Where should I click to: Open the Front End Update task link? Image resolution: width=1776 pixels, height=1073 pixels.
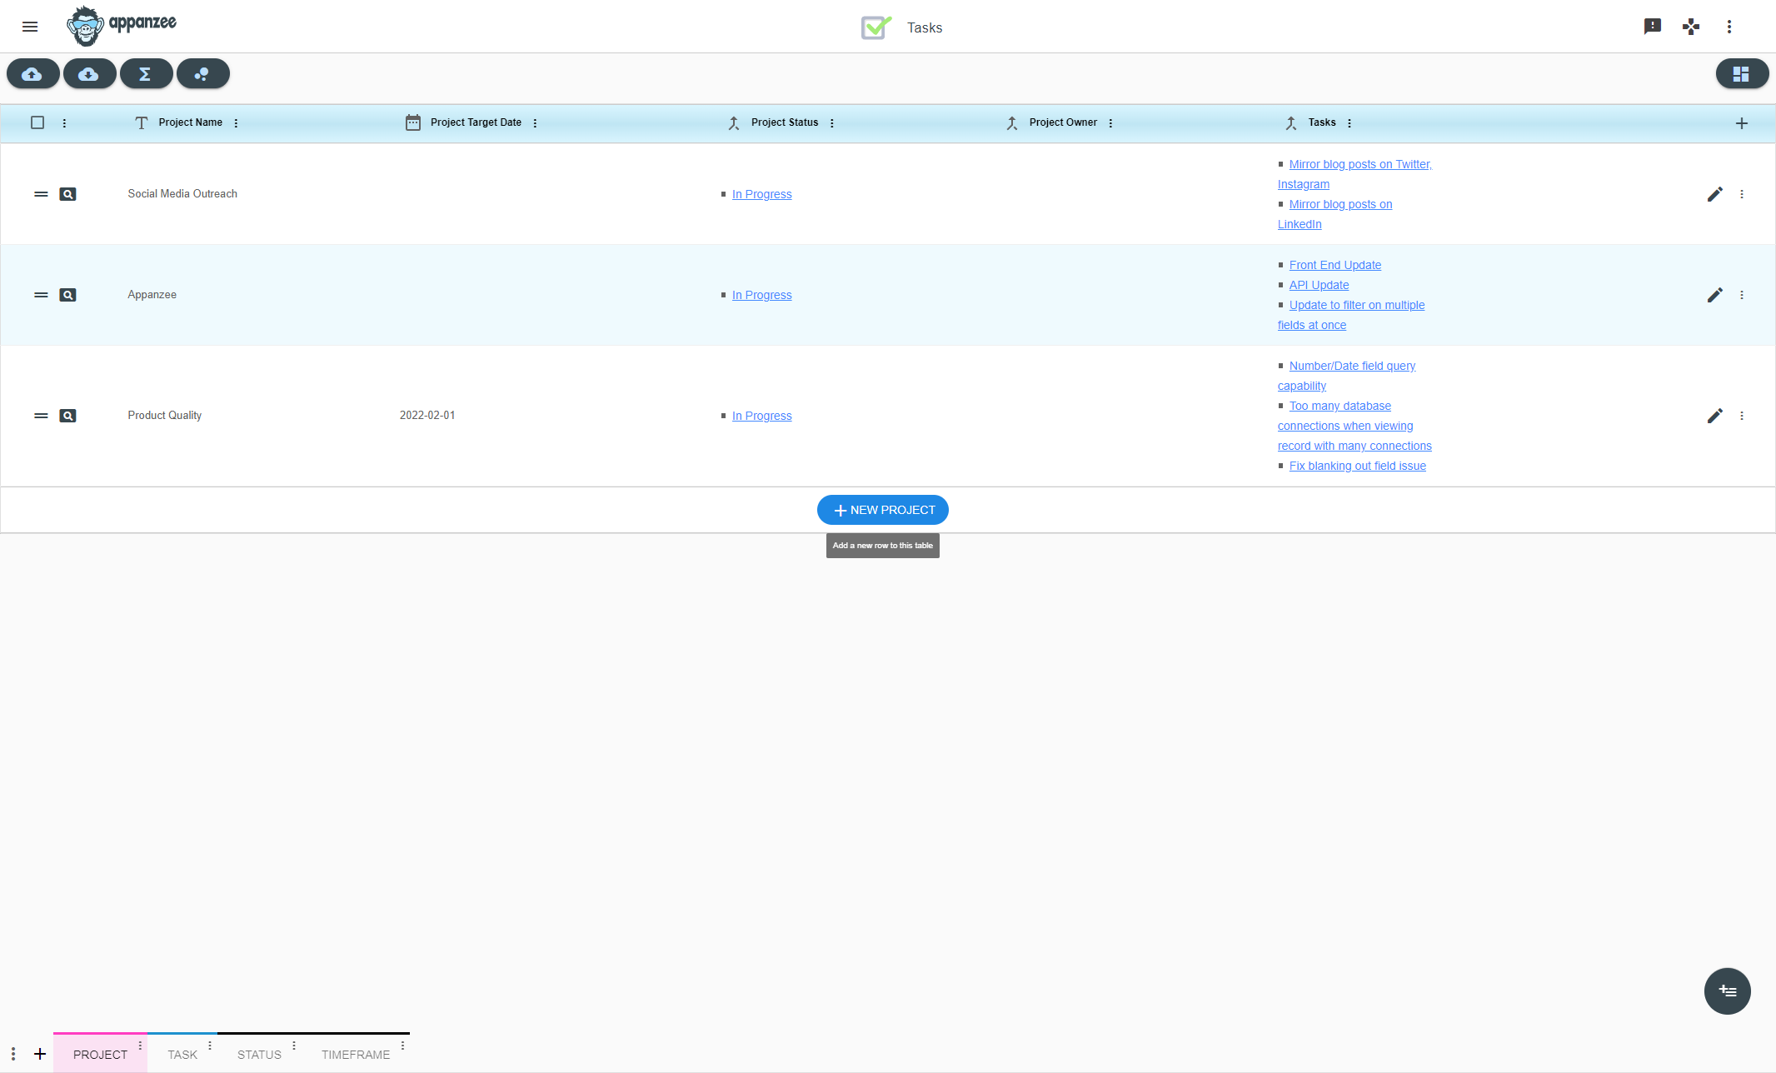pos(1335,265)
